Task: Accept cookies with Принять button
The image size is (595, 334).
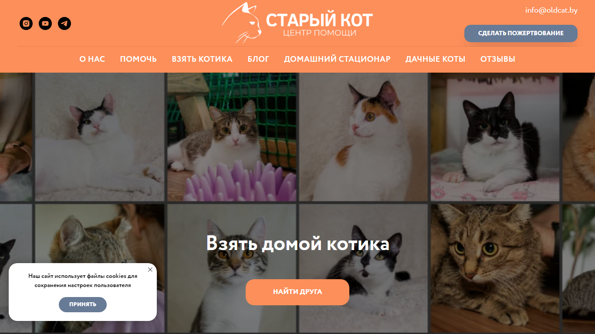Action: pos(83,304)
